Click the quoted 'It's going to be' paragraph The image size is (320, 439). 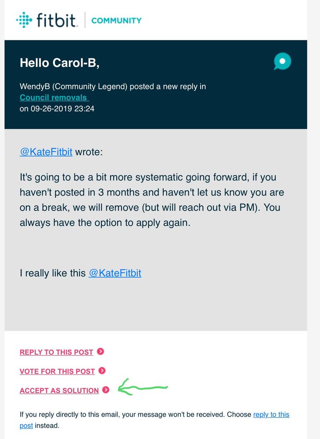pos(152,200)
